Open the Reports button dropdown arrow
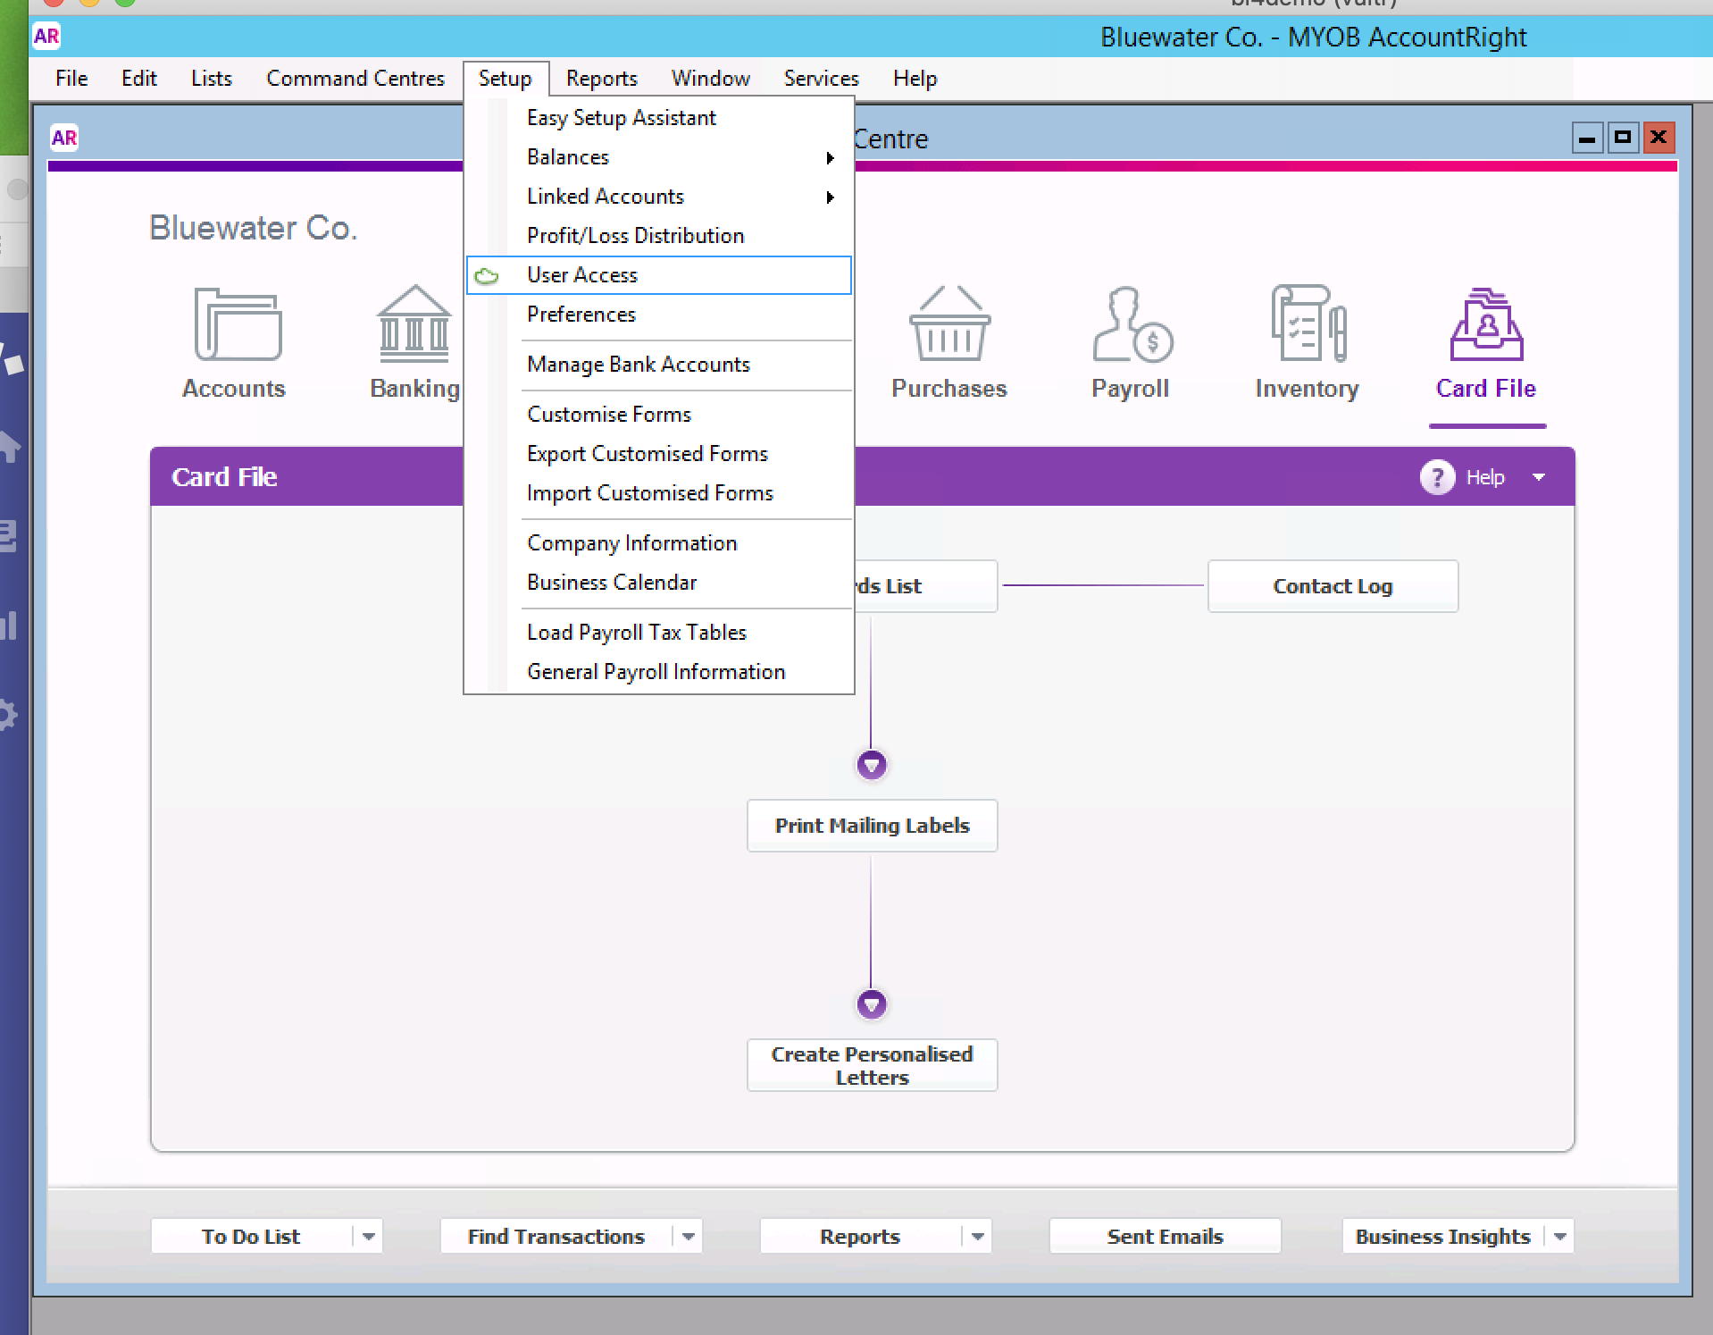Screen dimensions: 1713x1335 tap(977, 1237)
